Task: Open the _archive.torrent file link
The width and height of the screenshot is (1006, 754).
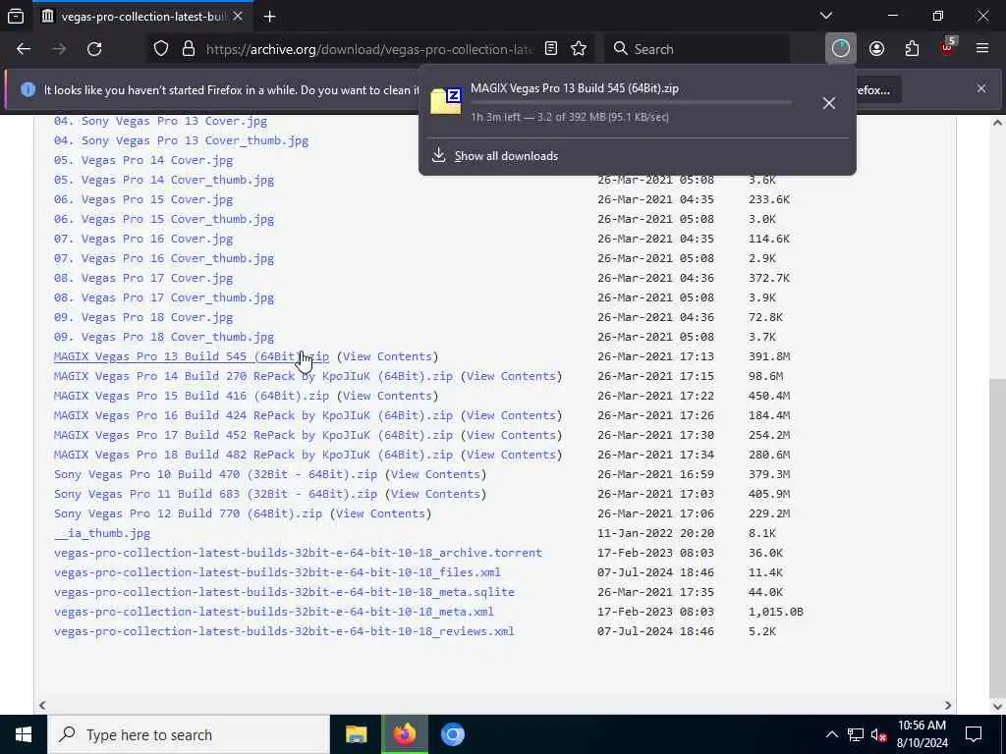Action: [298, 553]
